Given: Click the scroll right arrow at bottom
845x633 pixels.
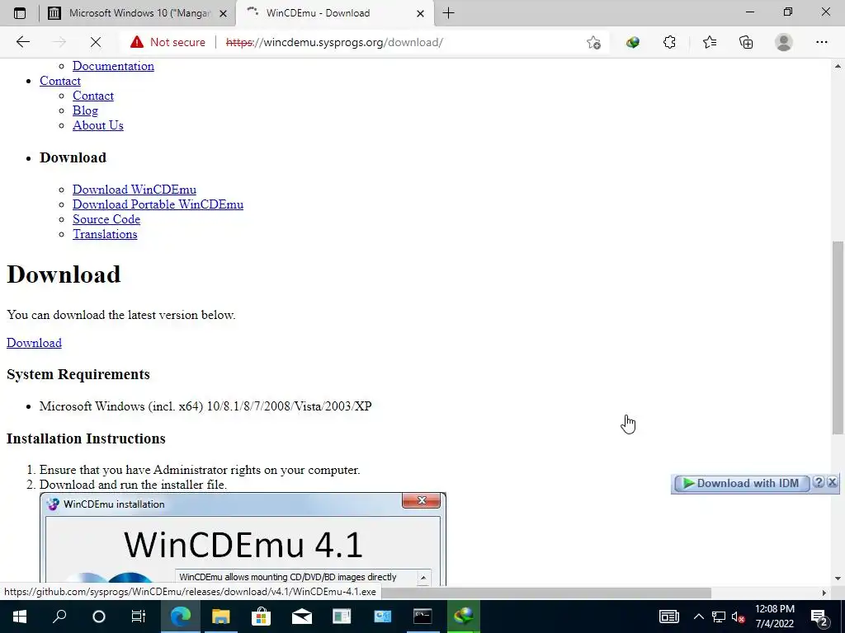Looking at the screenshot, I should click(x=824, y=593).
